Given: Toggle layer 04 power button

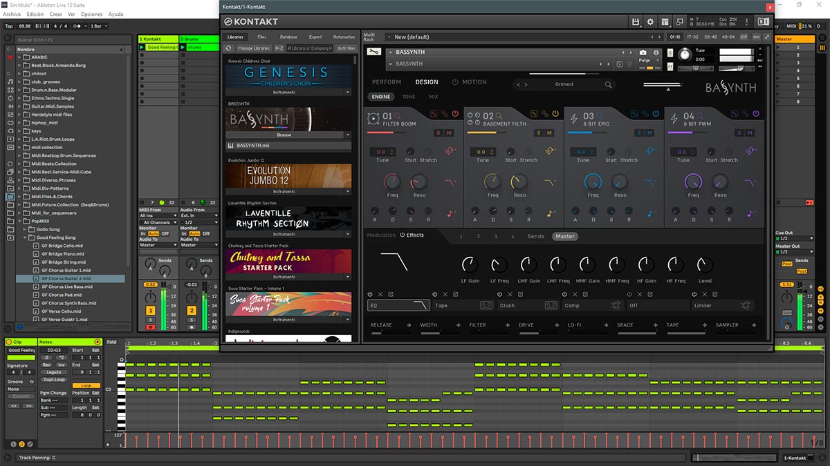Looking at the screenshot, I should click(x=755, y=113).
